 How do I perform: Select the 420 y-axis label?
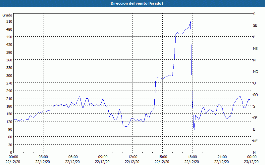tap(9, 45)
